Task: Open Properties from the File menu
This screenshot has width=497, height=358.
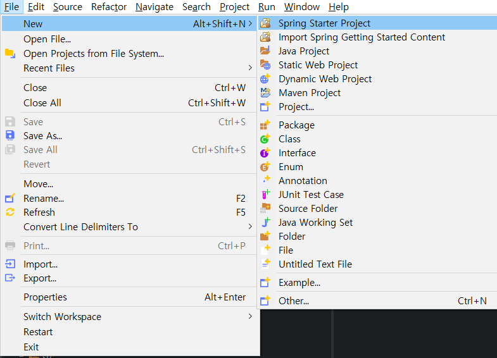Action: pos(129,297)
